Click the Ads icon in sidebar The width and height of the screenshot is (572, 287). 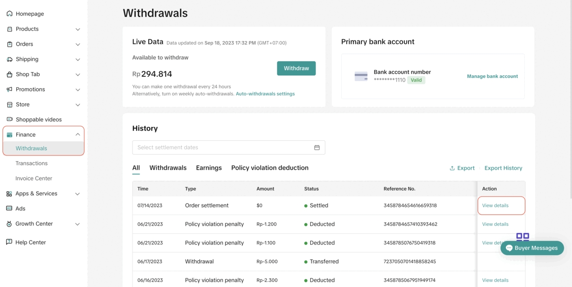[x=9, y=208]
